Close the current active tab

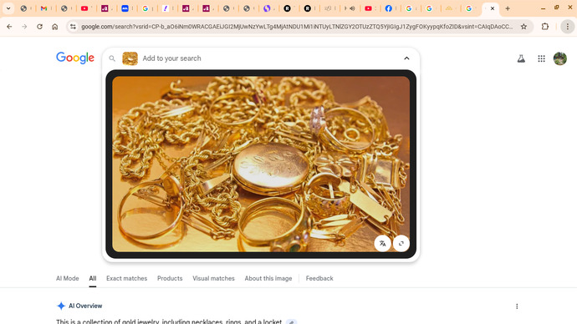493,8
